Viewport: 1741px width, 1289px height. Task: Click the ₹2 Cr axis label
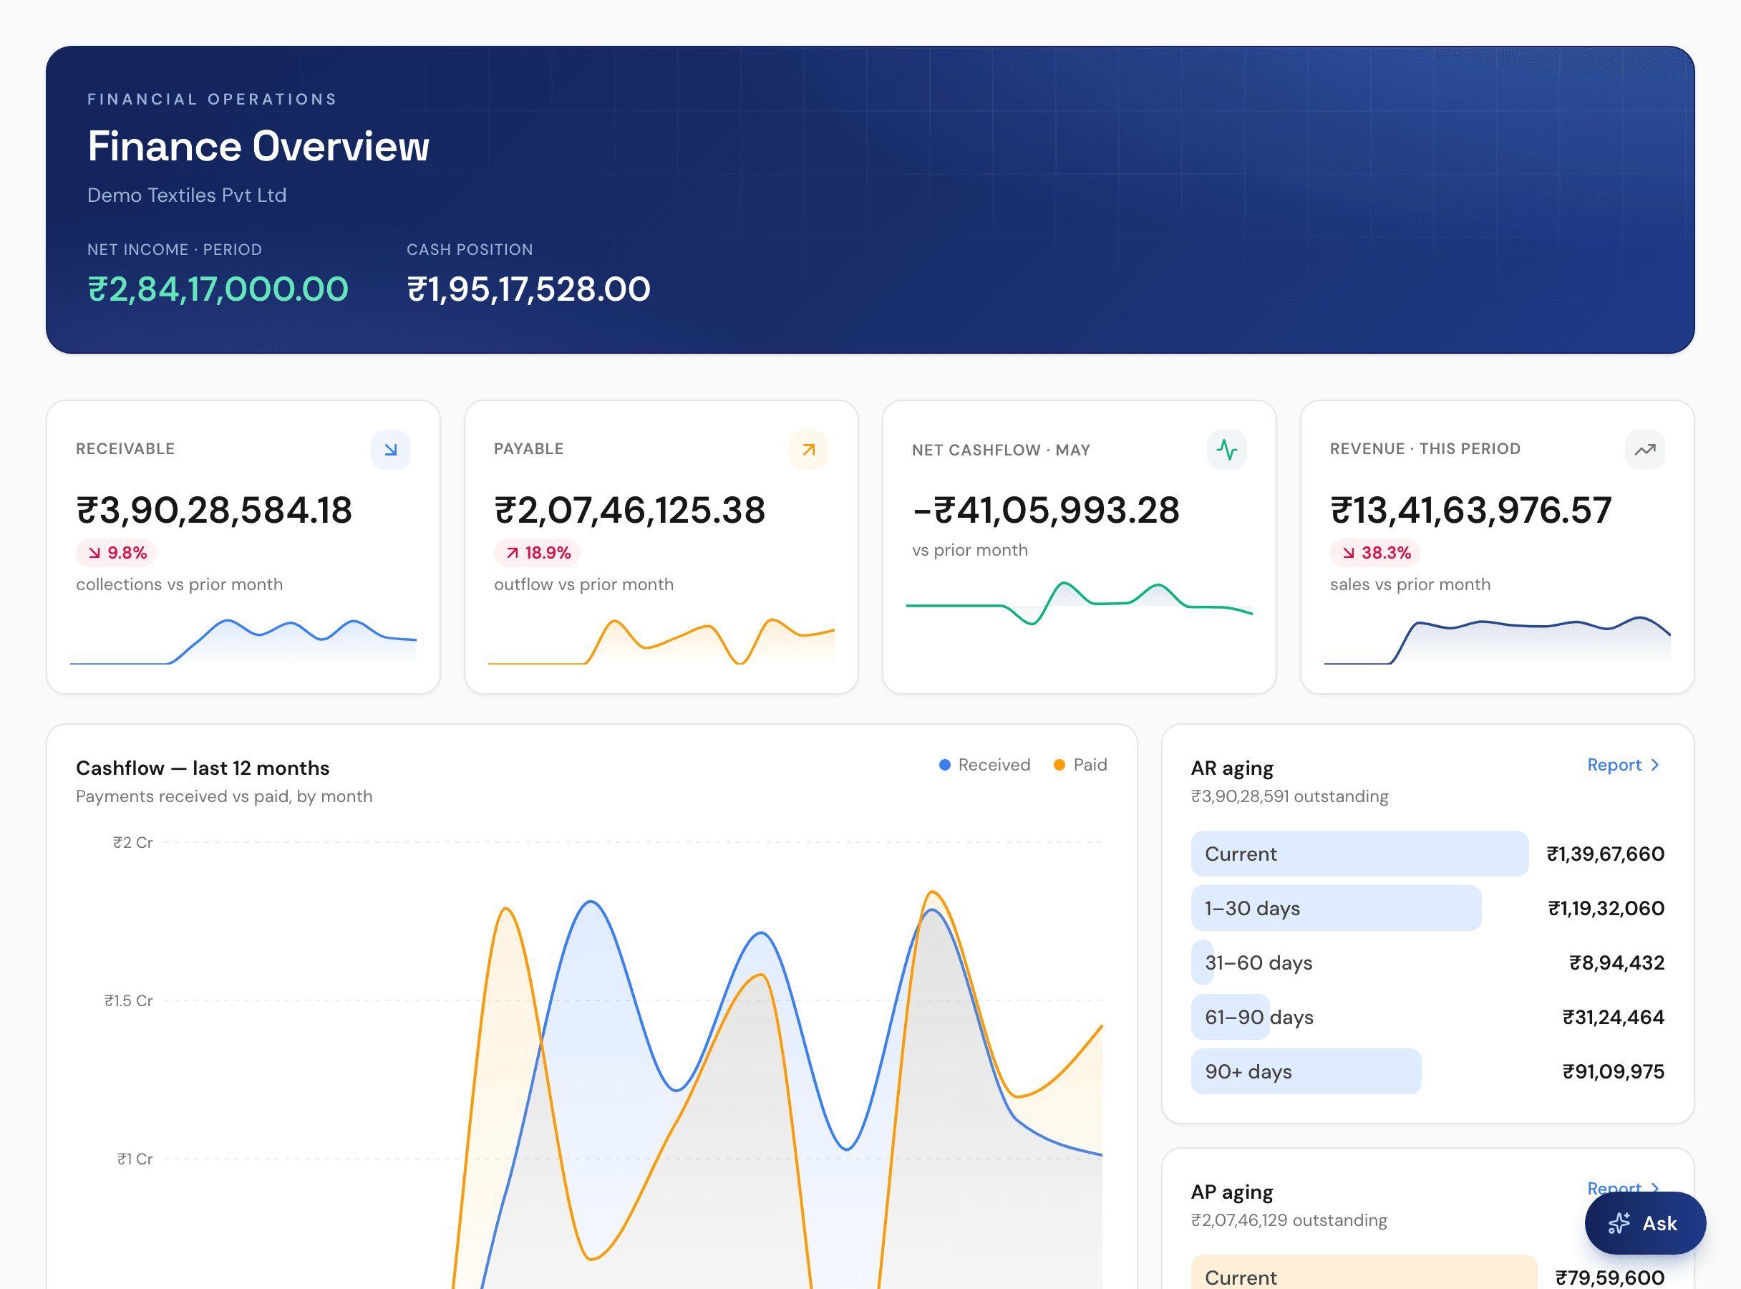tap(133, 843)
